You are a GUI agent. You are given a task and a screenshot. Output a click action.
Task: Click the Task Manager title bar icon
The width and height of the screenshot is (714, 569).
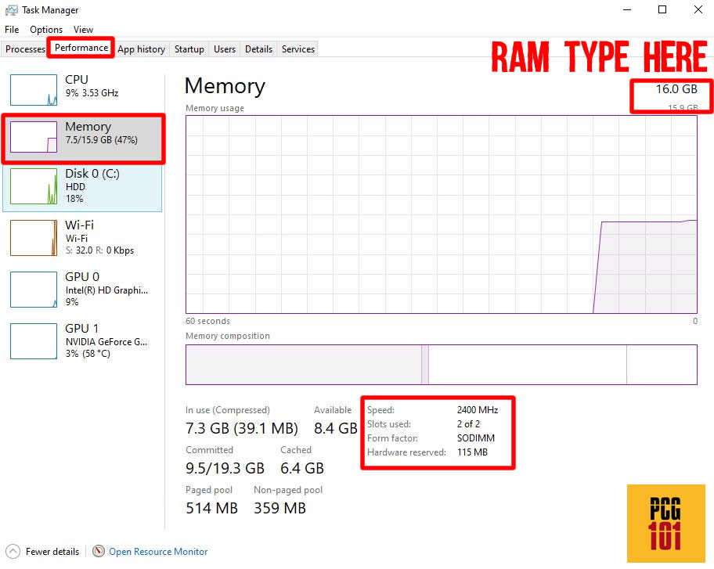click(12, 10)
